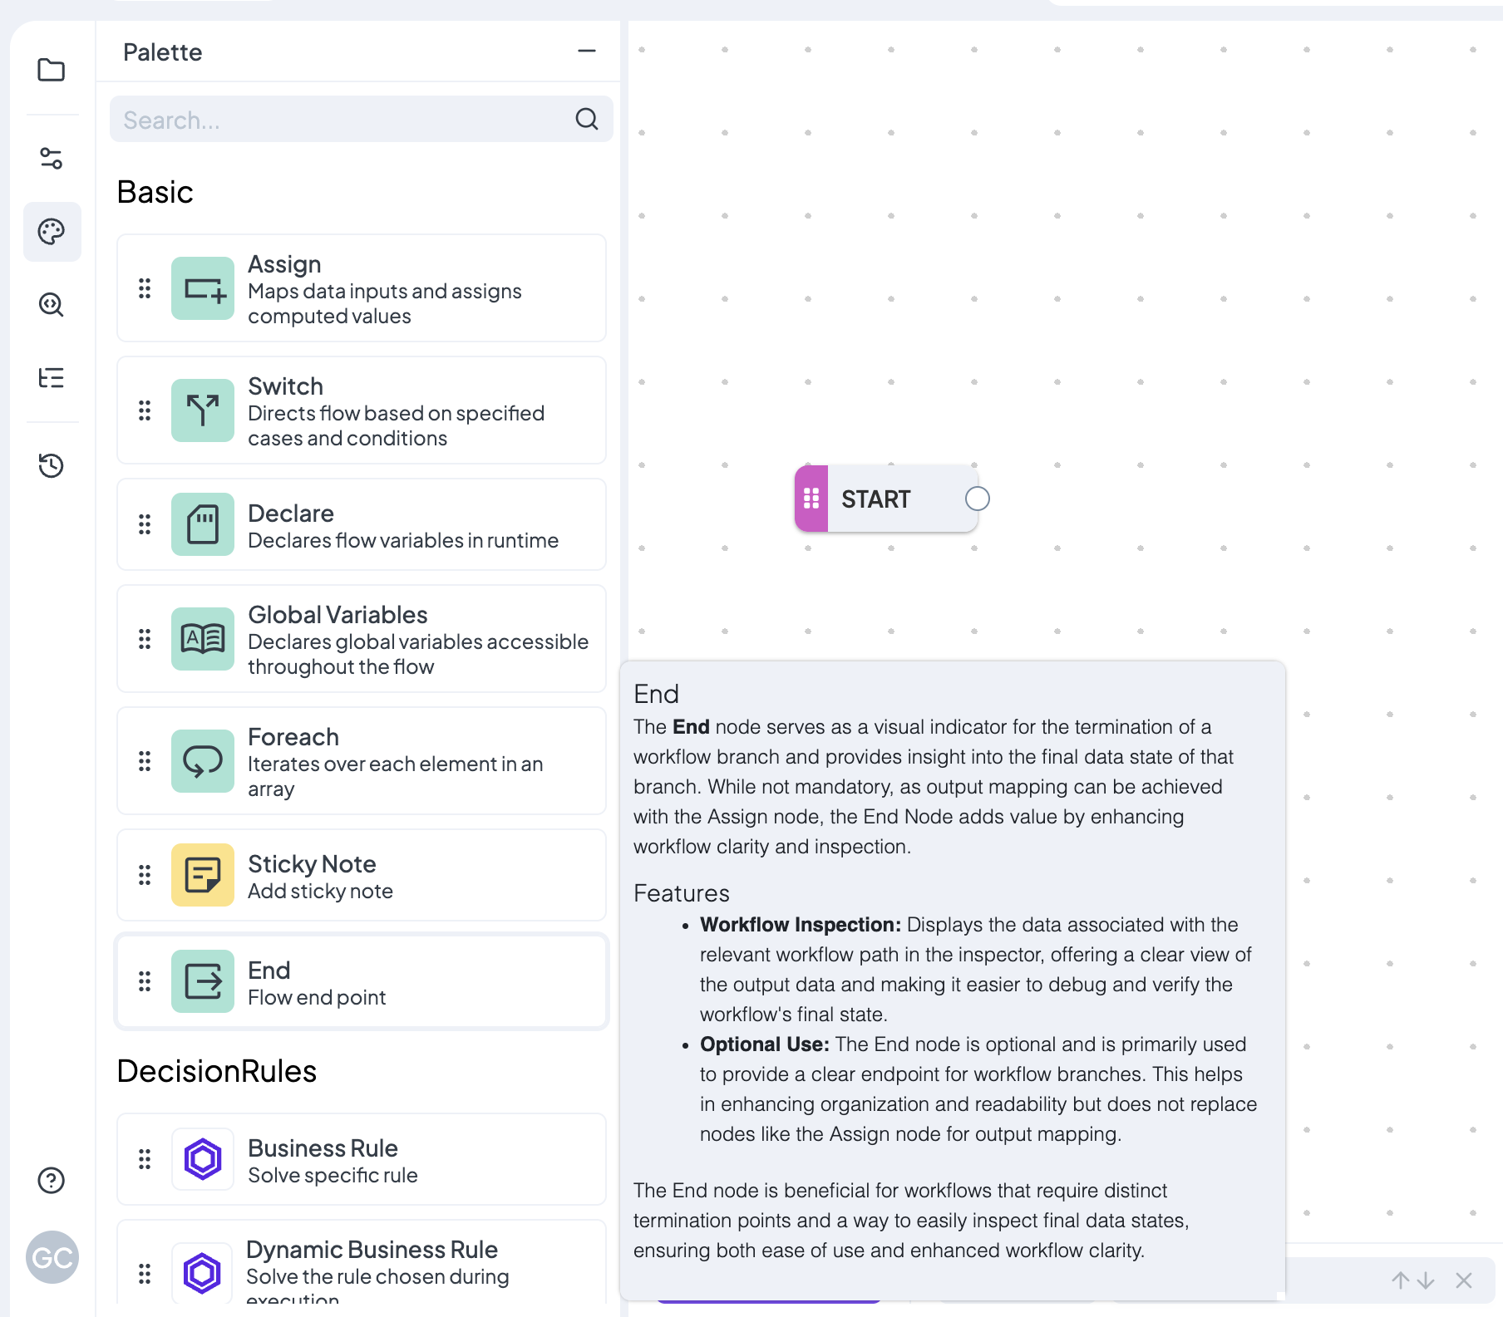1503x1317 pixels.
Task: Click the search magnifier icon in Palette
Action: tap(587, 120)
